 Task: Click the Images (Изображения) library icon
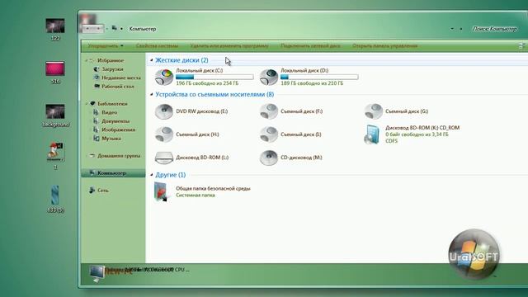97,130
